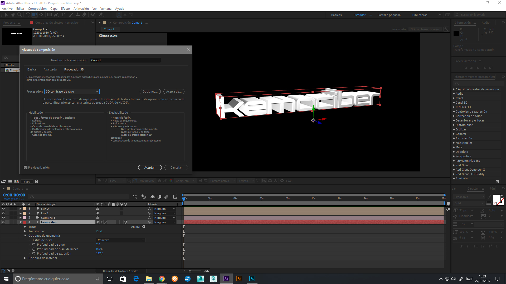The image size is (506, 284).
Task: Open the Estilo de bisel dropdown
Action: click(x=121, y=240)
